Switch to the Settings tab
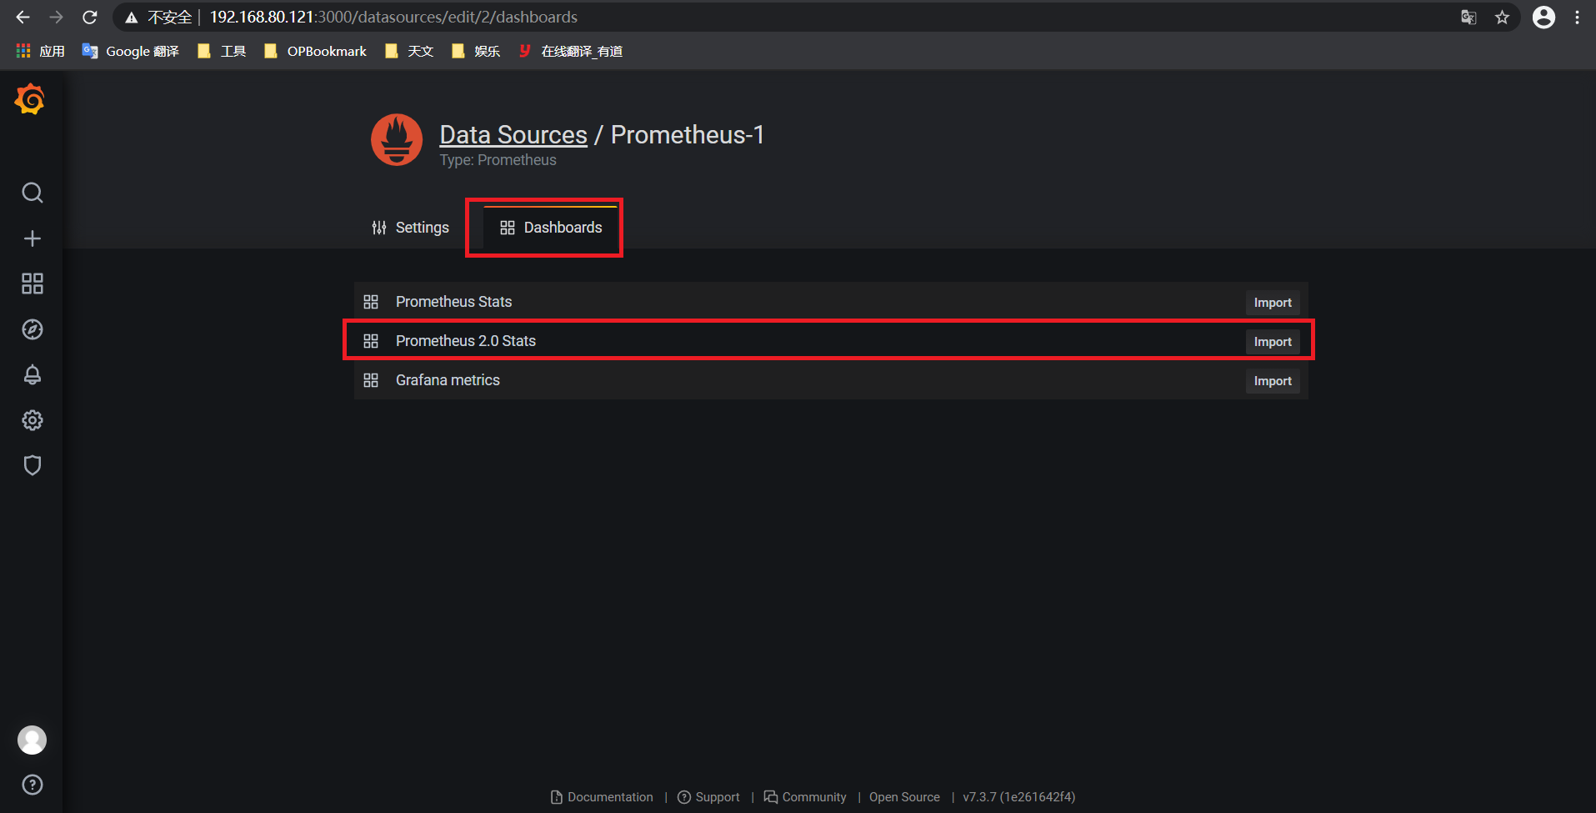 [410, 228]
